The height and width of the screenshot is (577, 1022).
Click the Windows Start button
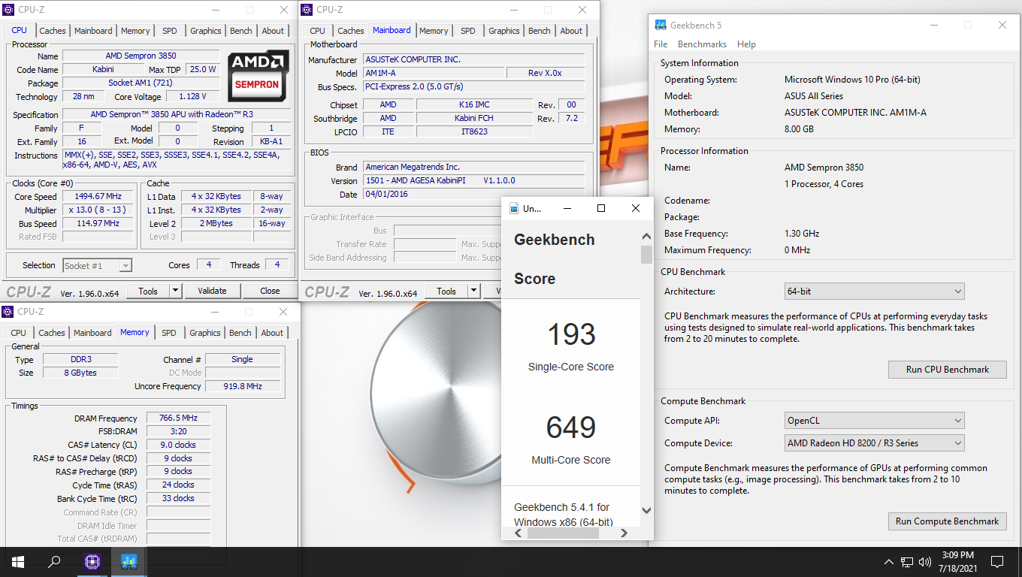pyautogui.click(x=17, y=561)
